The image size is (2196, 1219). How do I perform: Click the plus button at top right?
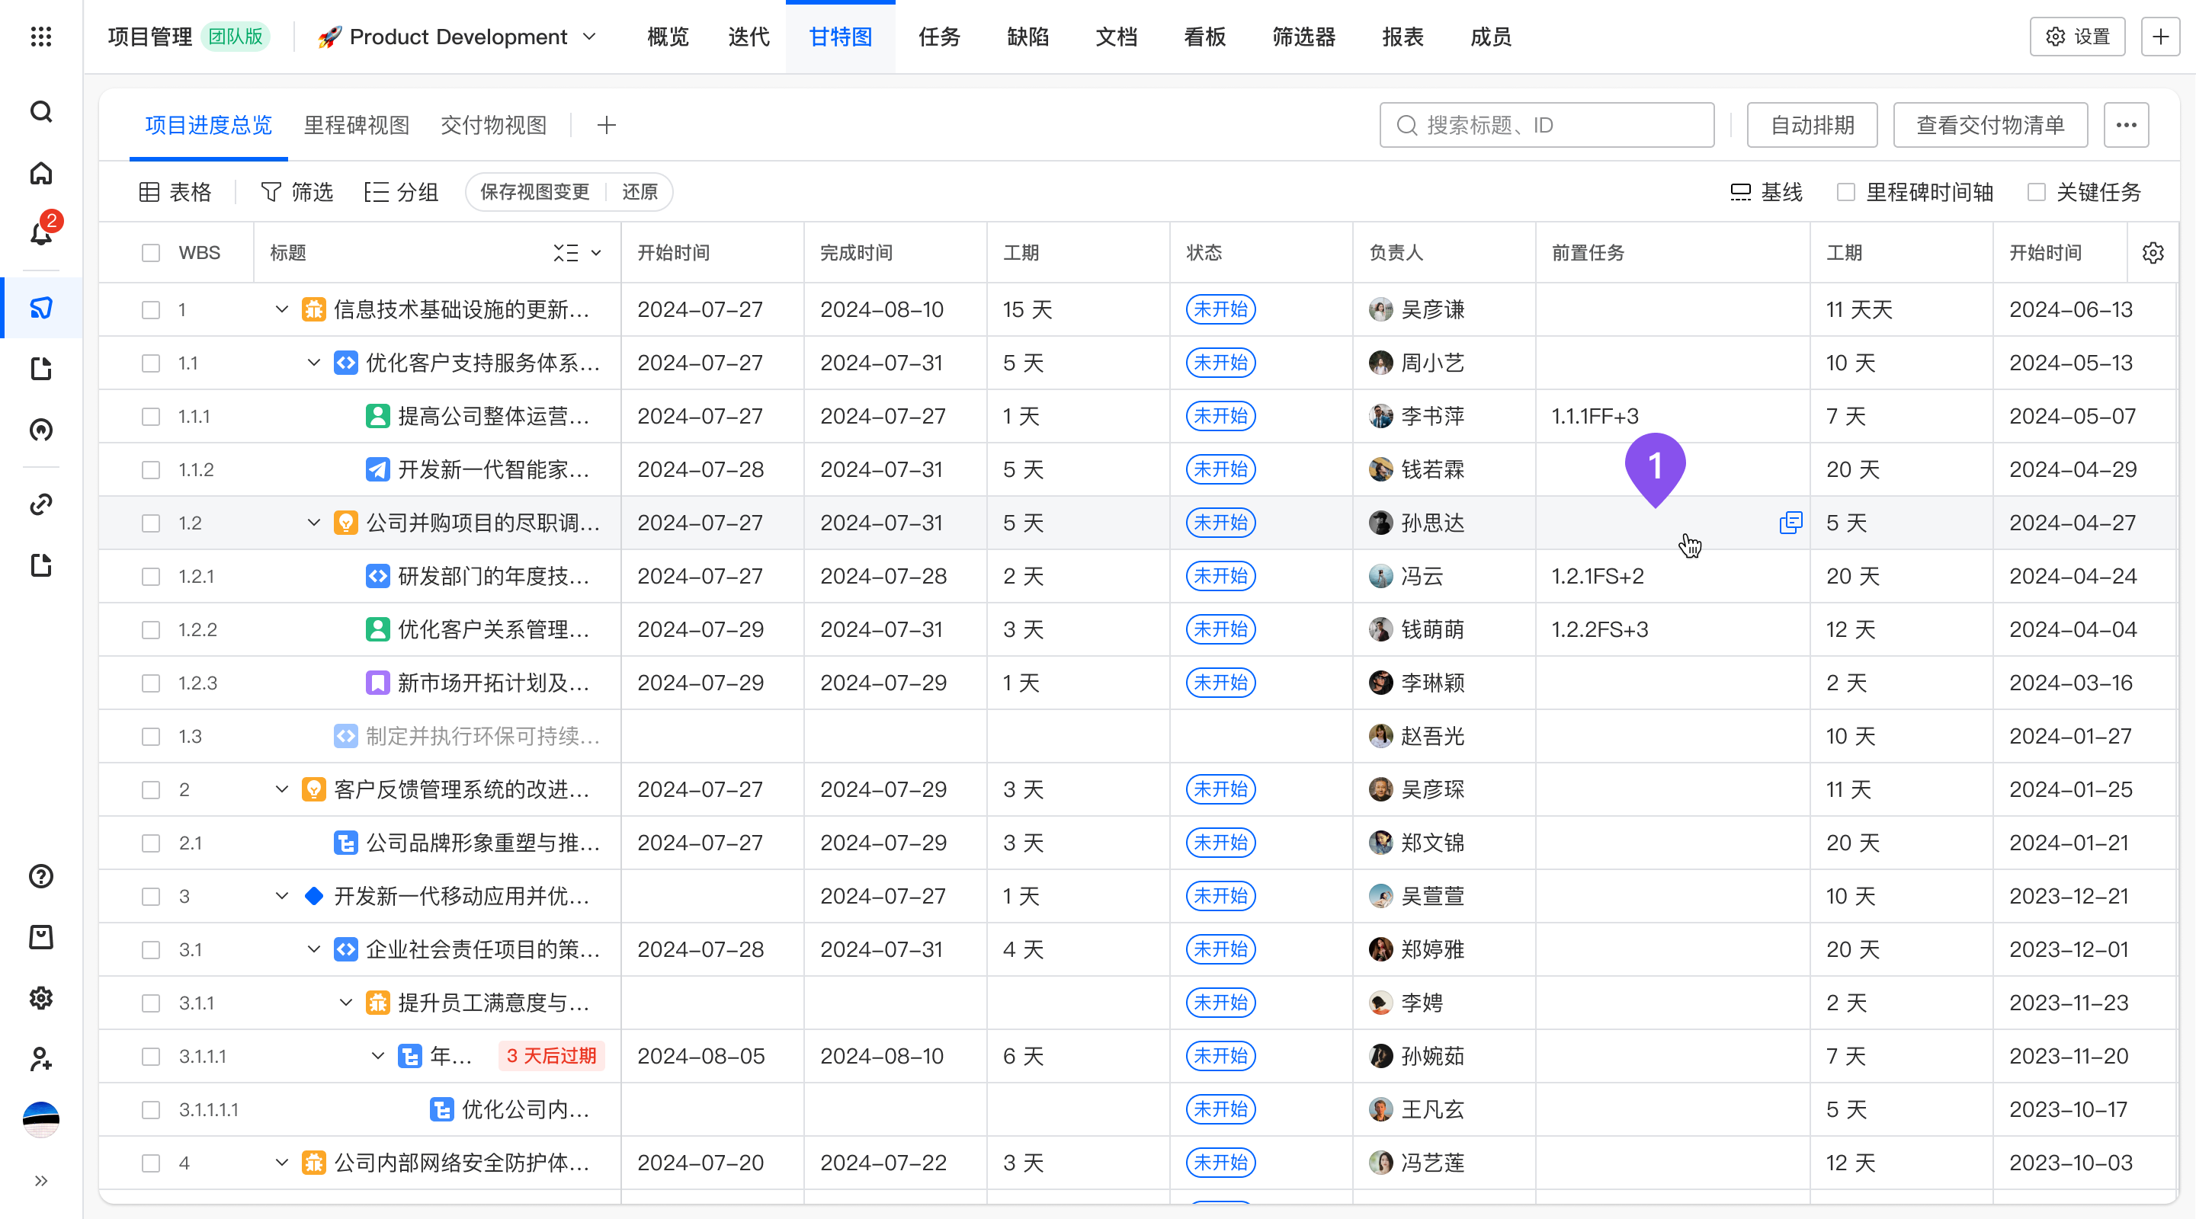(2160, 37)
